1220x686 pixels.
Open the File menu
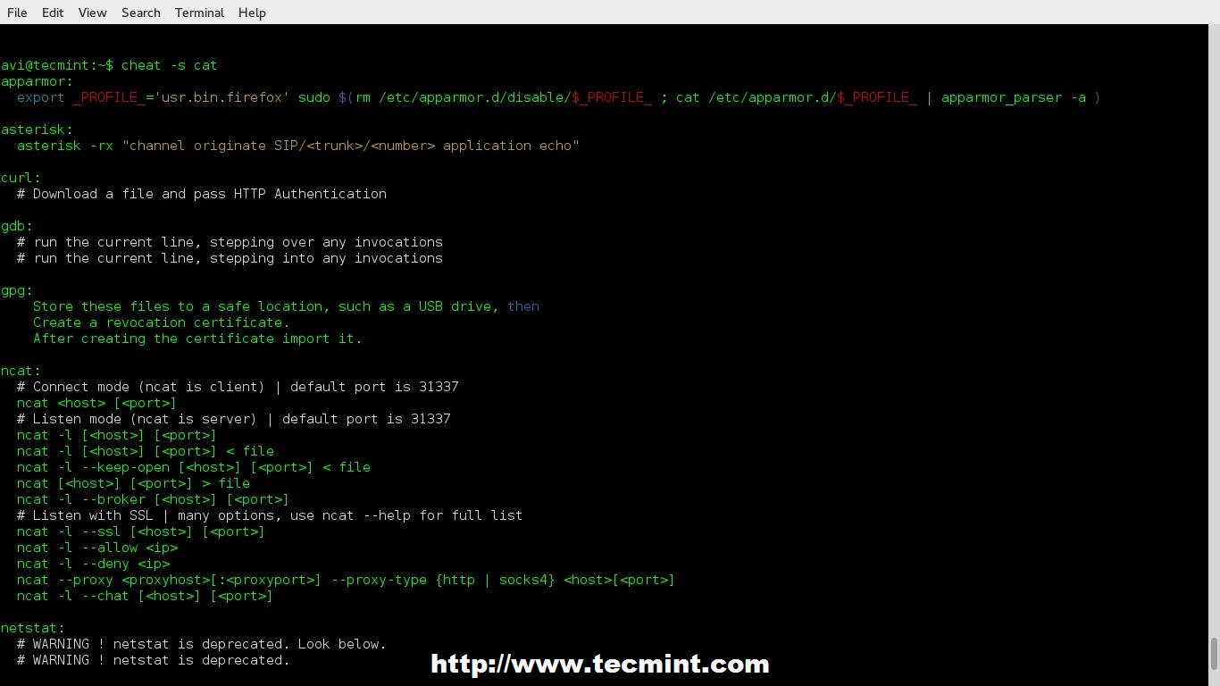pos(17,13)
